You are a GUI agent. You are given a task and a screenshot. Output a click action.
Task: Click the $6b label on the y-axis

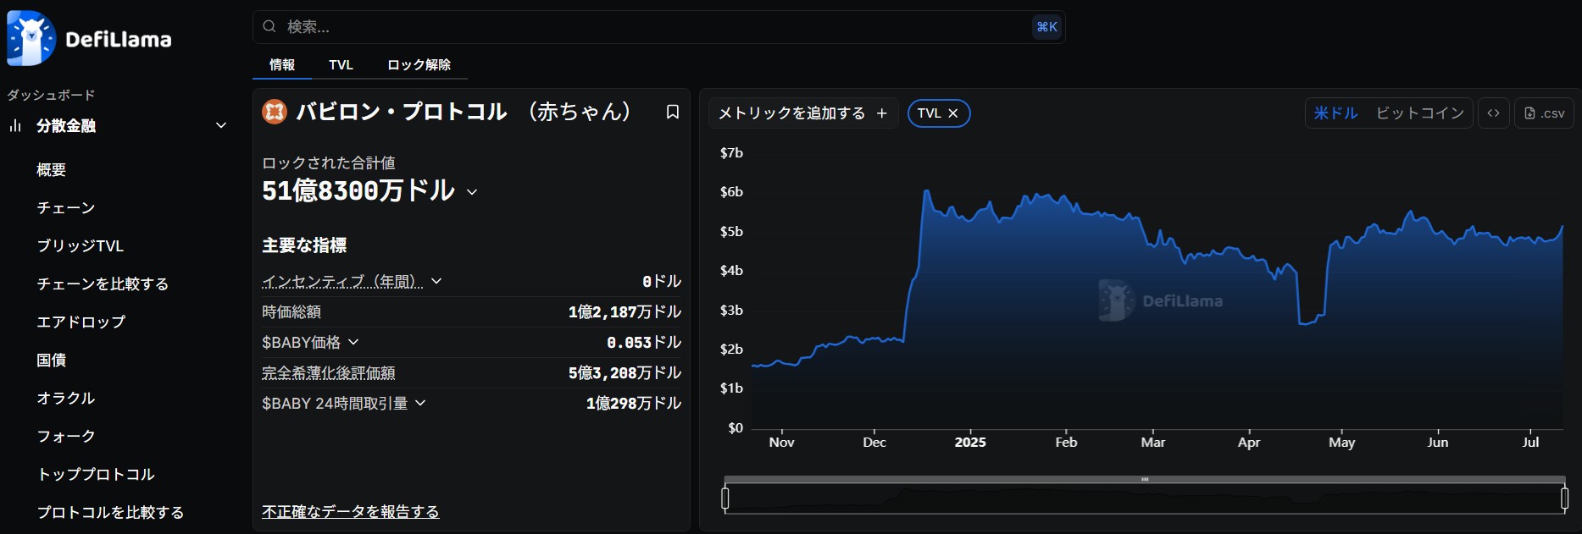pyautogui.click(x=731, y=191)
